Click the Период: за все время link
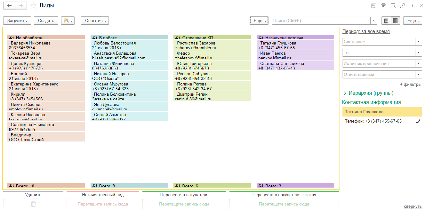The height and width of the screenshot is (210, 425). [x=366, y=31]
